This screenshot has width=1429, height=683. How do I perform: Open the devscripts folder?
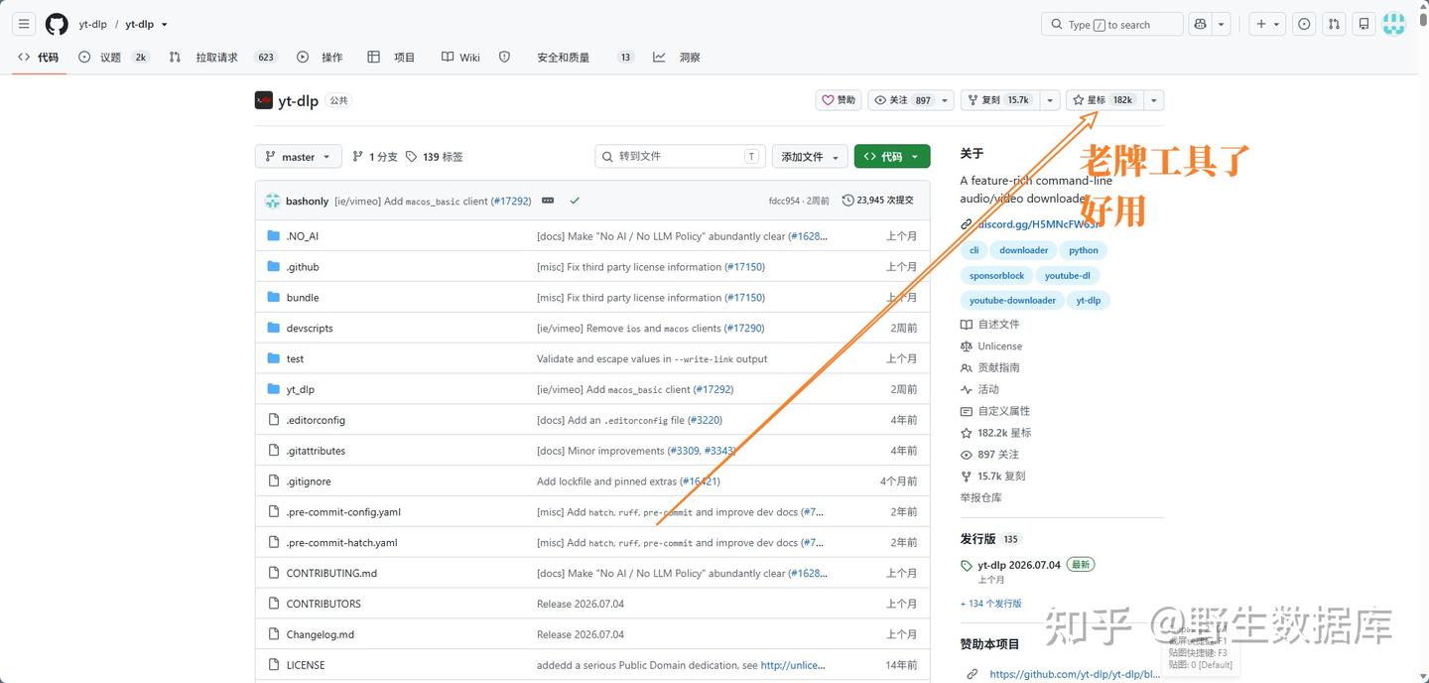[310, 329]
